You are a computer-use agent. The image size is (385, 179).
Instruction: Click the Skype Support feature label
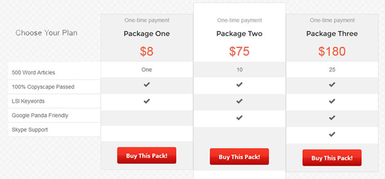[30, 129]
